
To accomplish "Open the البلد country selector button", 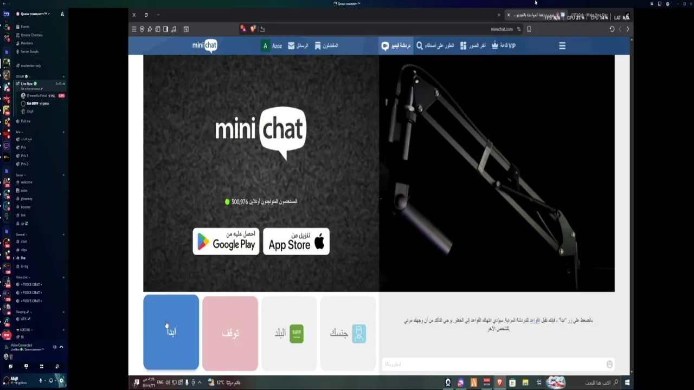I will (289, 333).
